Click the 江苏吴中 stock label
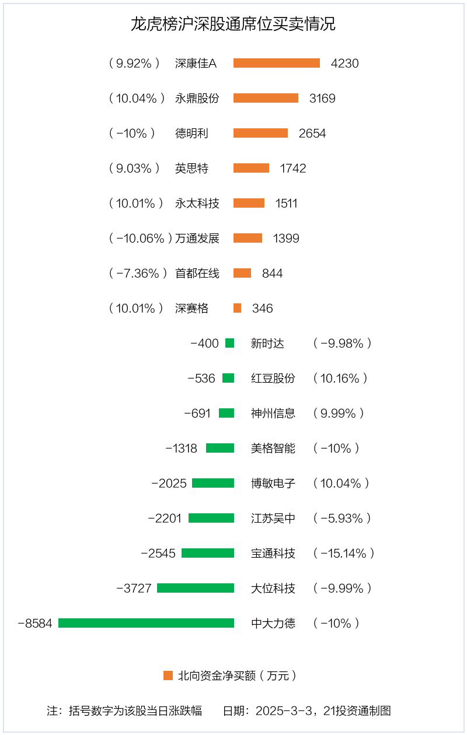This screenshot has height=735, width=467. pos(273,518)
